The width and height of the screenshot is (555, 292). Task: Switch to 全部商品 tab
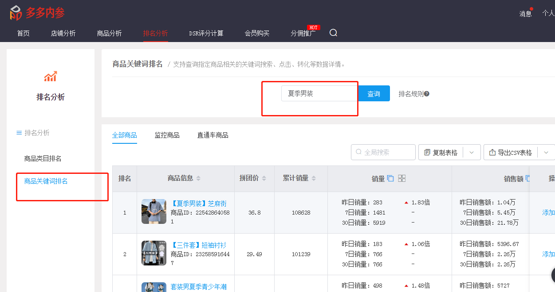125,135
